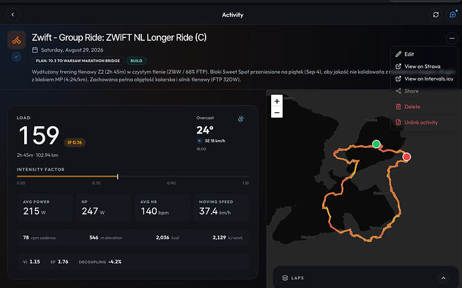
Task: Click the MOVING SPEED 37.4 km/h card
Action: tap(220, 208)
